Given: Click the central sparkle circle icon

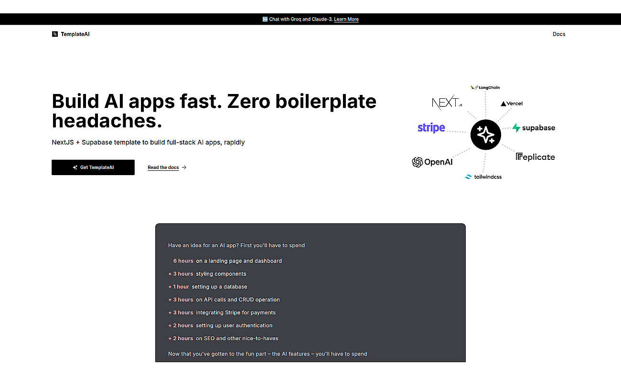Looking at the screenshot, I should pyautogui.click(x=486, y=135).
